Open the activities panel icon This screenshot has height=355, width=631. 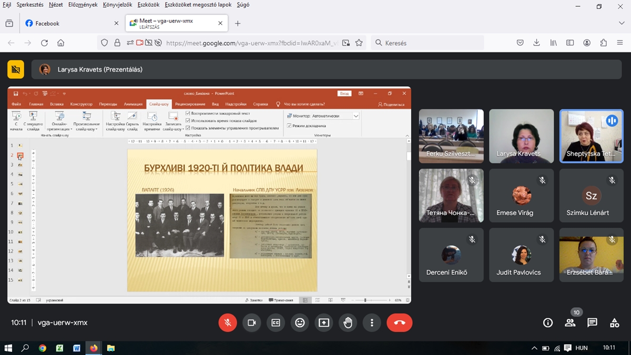tap(614, 323)
